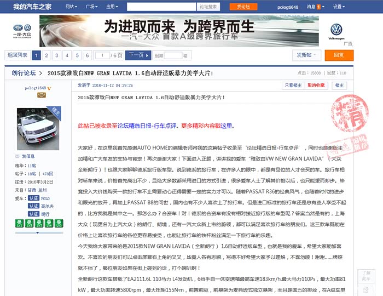The image size is (383, 296).
Task: Click the LV5 green flower badge
Action: tap(59, 223)
